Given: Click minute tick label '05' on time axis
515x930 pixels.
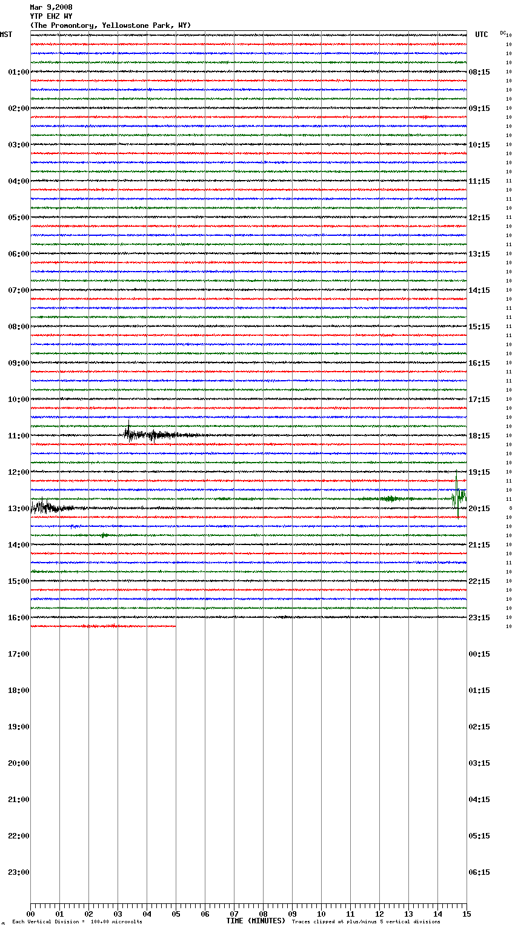Looking at the screenshot, I should [x=176, y=914].
